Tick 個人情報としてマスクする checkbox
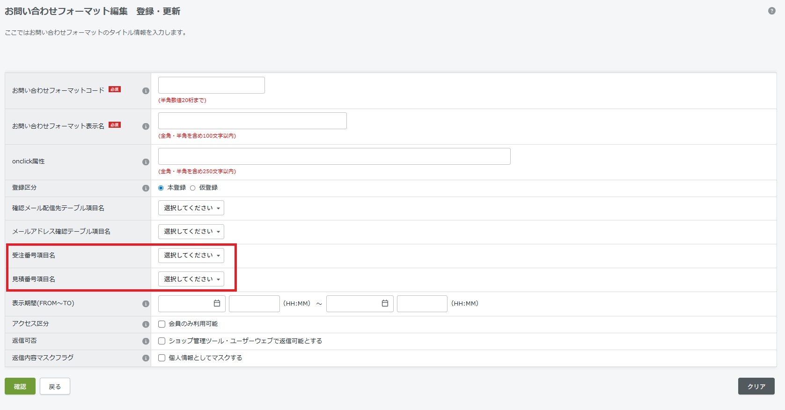The image size is (785, 410). 162,358
